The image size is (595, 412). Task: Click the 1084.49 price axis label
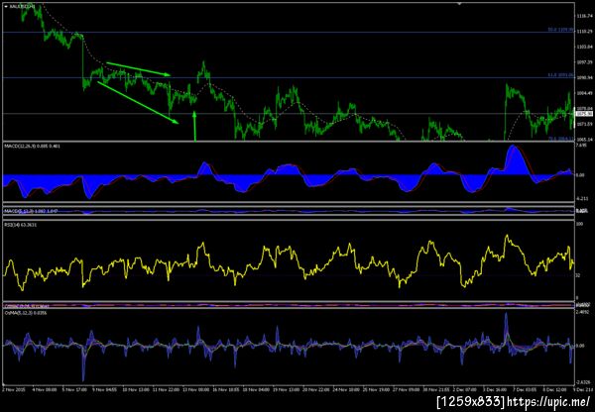coord(585,93)
